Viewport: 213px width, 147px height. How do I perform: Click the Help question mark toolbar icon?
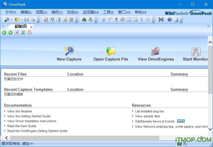point(169,20)
